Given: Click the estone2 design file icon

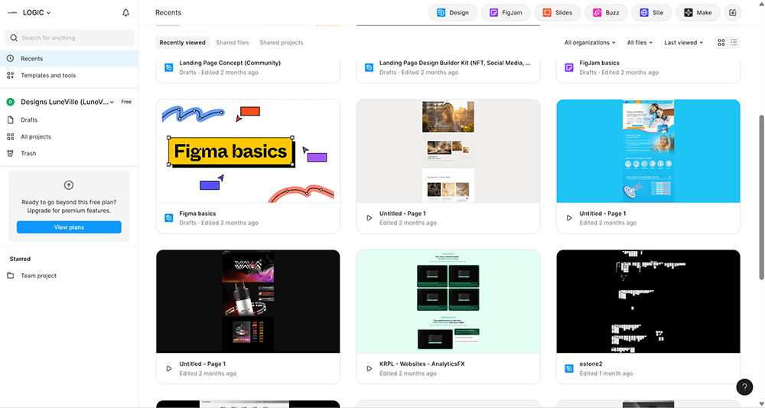Looking at the screenshot, I should [x=569, y=368].
